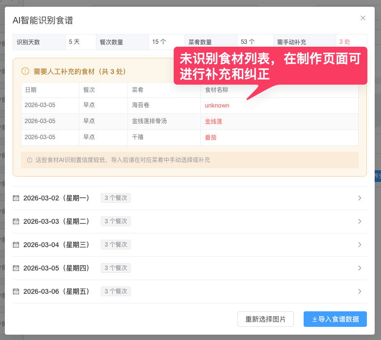Click the calendar icon beside 2026-03-03
This screenshot has height=340, width=381.
coord(16,221)
